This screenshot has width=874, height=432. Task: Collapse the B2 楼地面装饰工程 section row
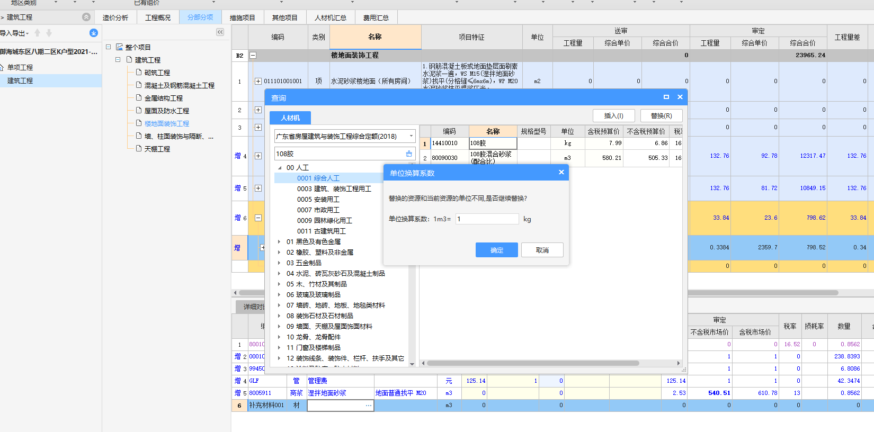coord(253,55)
